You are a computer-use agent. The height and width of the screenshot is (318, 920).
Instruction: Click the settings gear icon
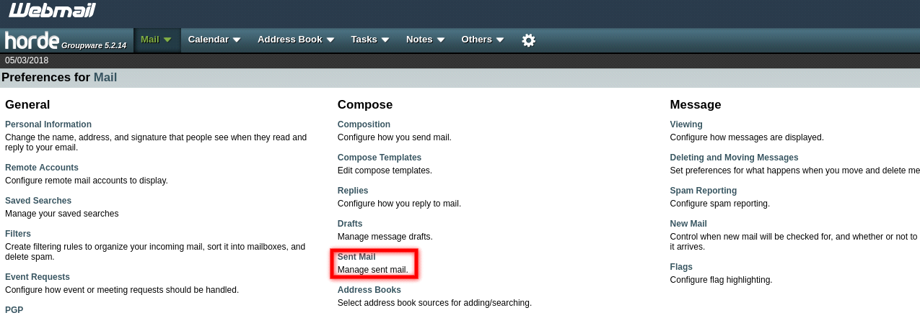pyautogui.click(x=528, y=40)
